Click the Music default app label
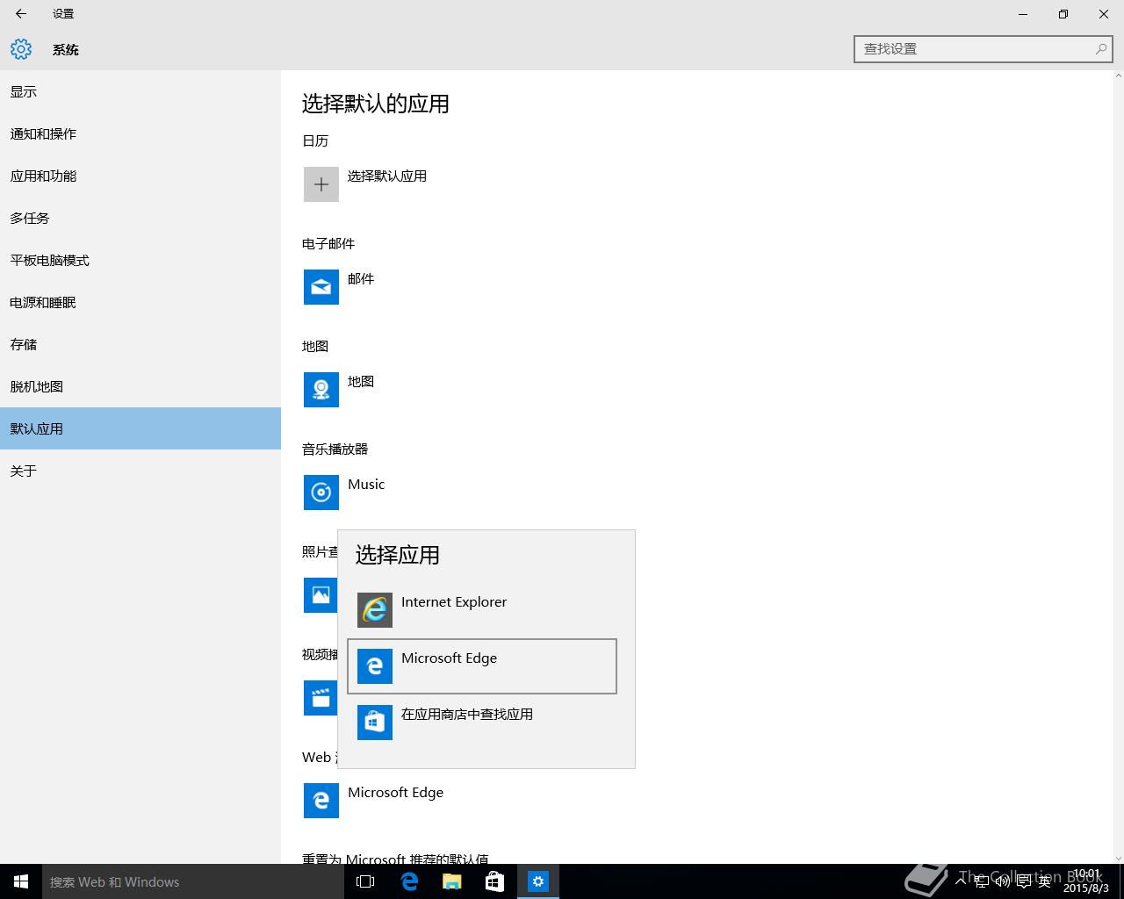This screenshot has height=899, width=1124. (x=366, y=484)
